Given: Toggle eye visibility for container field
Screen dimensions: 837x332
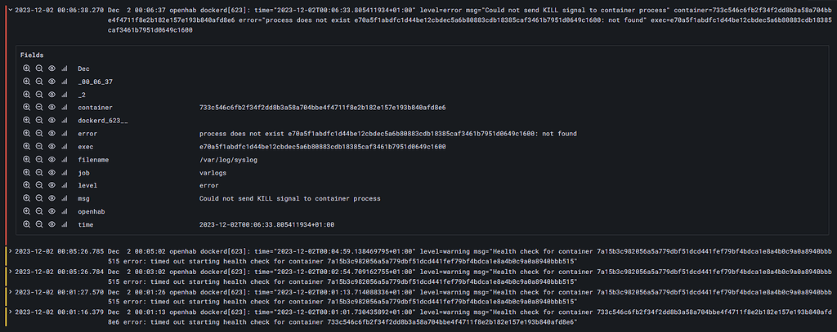Looking at the screenshot, I should 51,108.
